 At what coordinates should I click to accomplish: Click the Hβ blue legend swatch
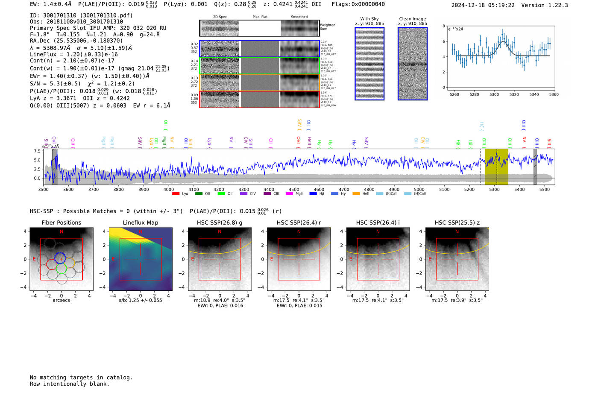(313, 194)
